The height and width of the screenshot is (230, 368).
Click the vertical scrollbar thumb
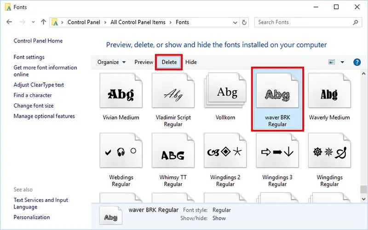click(363, 190)
